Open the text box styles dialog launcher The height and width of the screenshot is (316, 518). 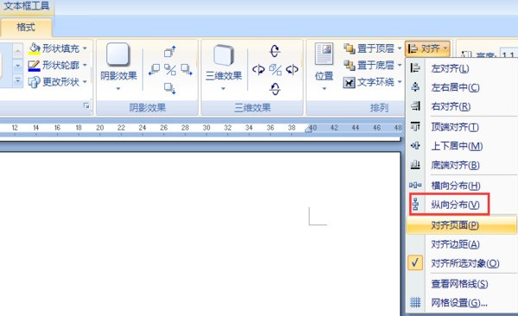86,105
